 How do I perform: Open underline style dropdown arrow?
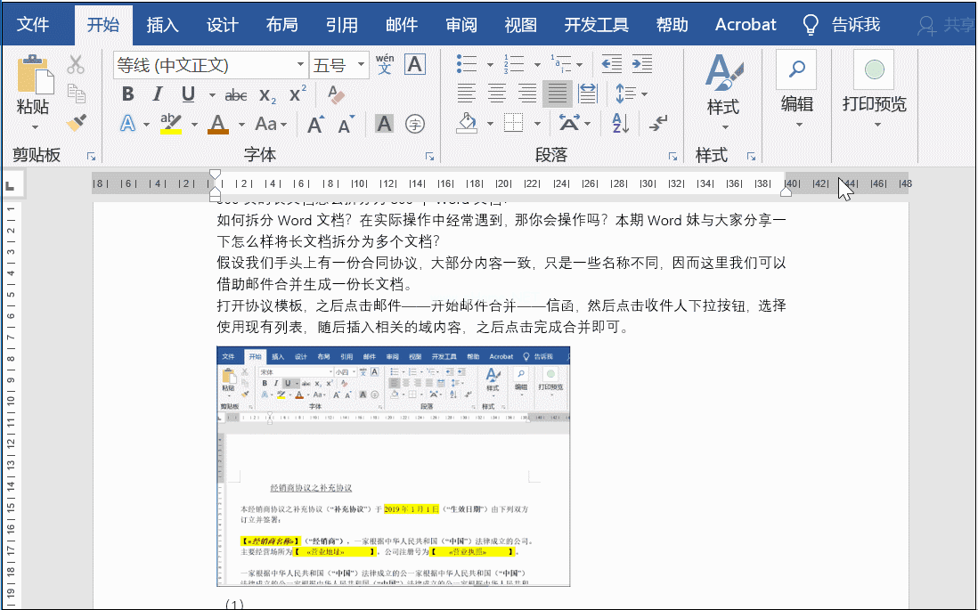click(x=212, y=95)
